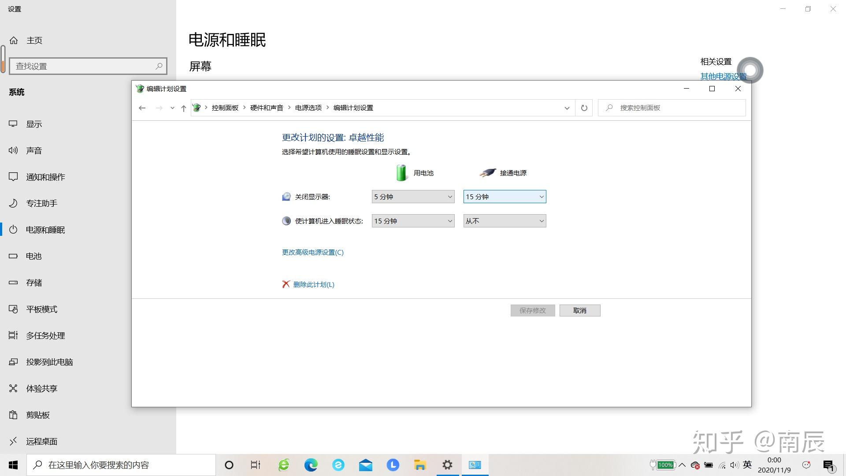The width and height of the screenshot is (846, 476).
Task: Open plugged-in 'turn off display' 15 minutes dropdown
Action: pyautogui.click(x=505, y=197)
